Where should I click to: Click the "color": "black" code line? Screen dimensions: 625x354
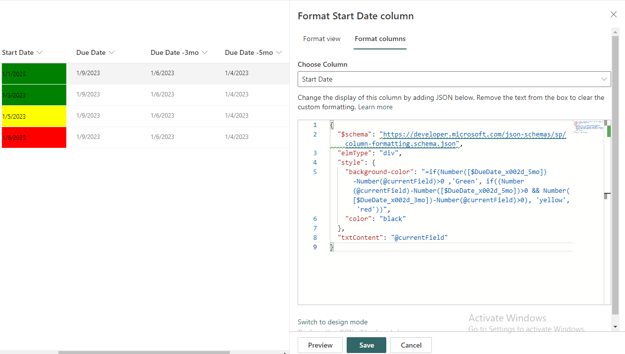click(x=375, y=219)
